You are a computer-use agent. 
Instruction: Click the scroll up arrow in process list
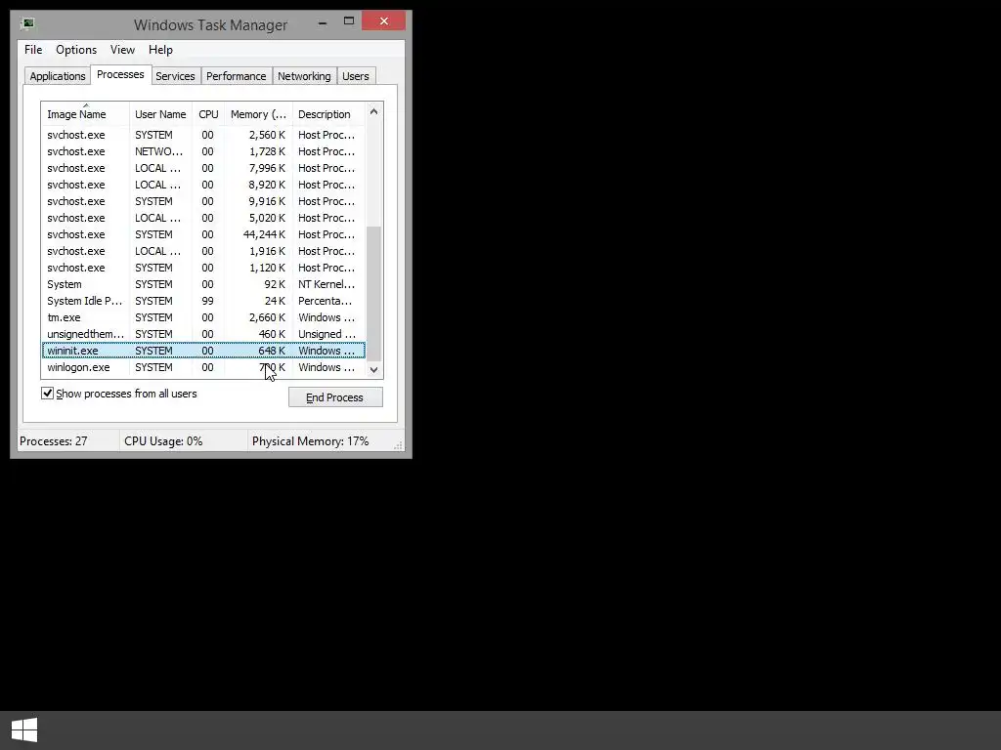pos(374,111)
